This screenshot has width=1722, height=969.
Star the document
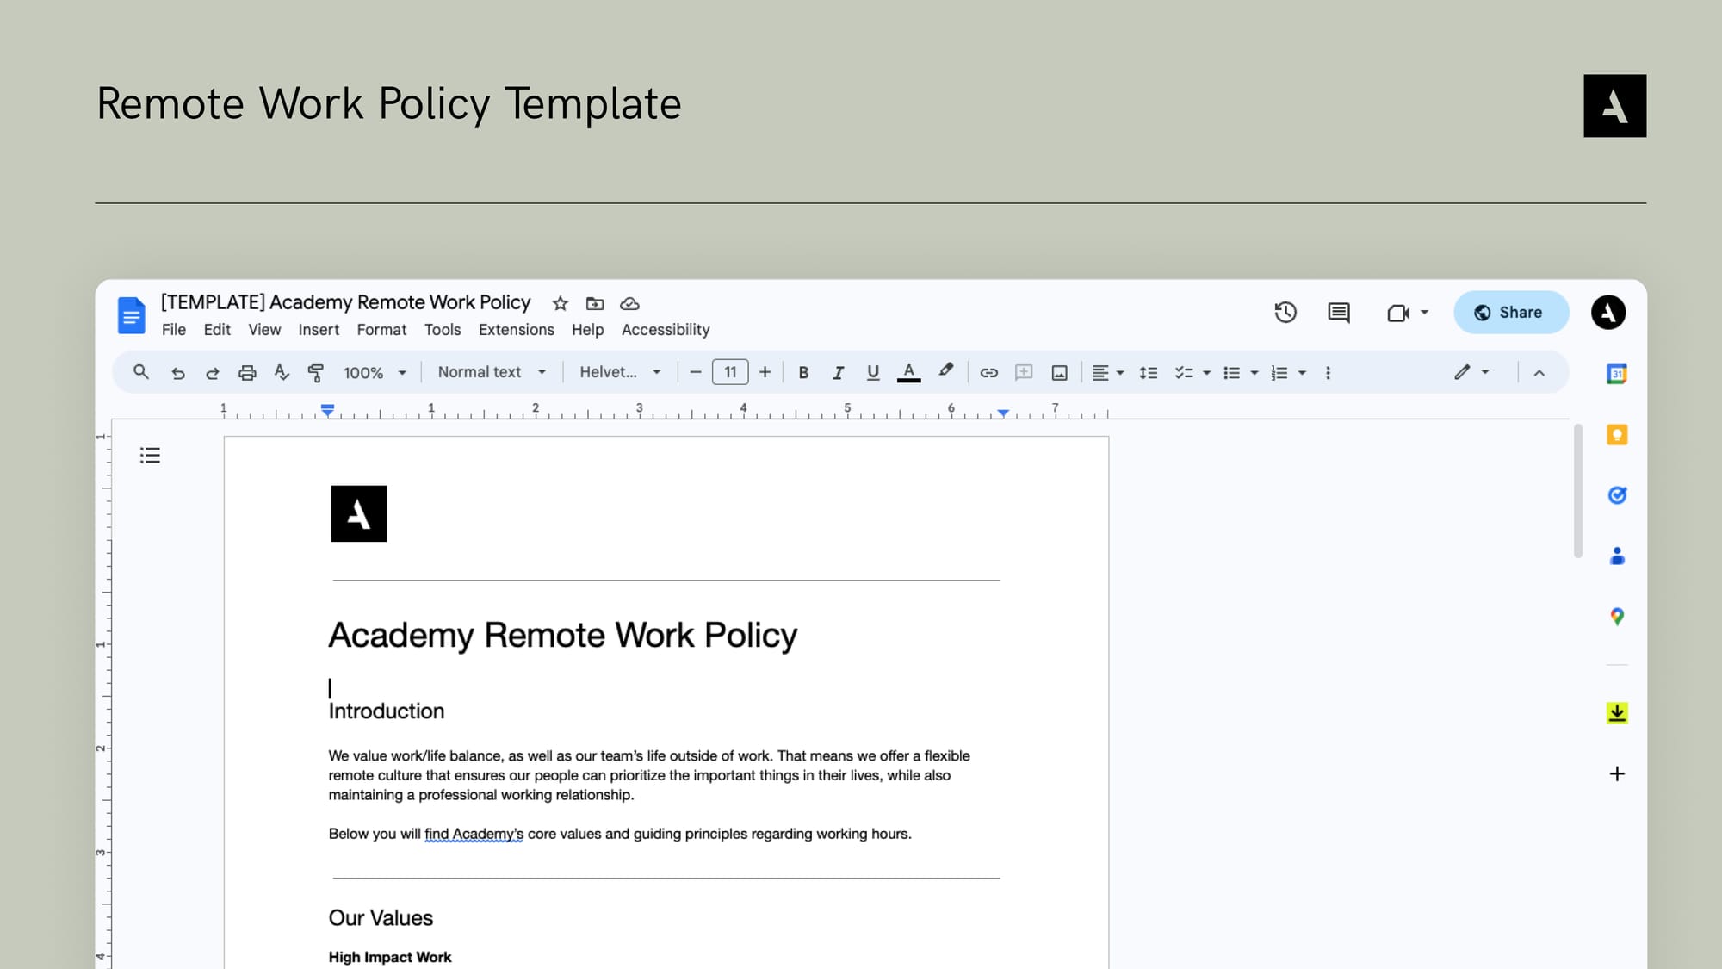pyautogui.click(x=561, y=303)
